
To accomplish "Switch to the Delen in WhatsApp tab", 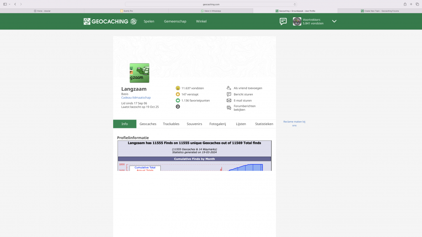I will click(x=211, y=11).
